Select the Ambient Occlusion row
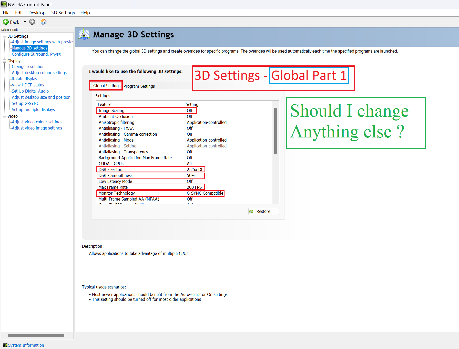This screenshot has height=349, width=459. tap(184, 116)
